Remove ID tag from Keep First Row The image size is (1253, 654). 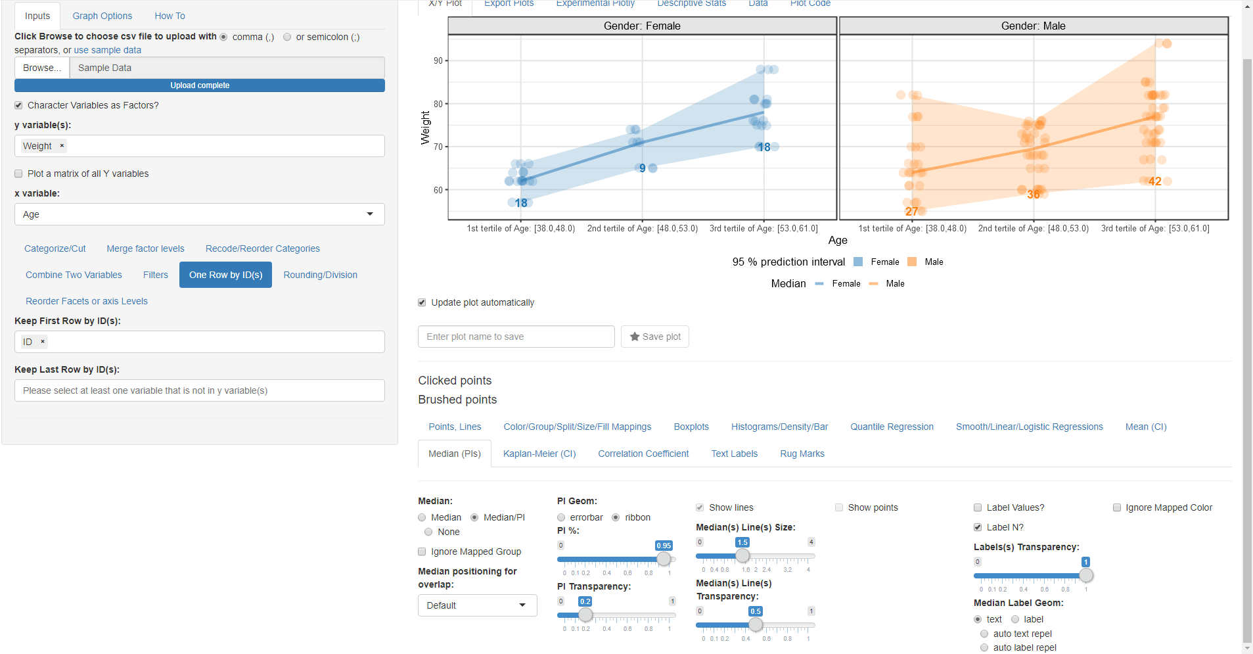(43, 342)
